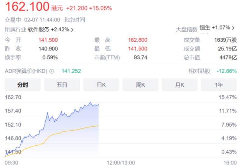Click the current price 162.100
The height and width of the screenshot is (166, 240).
coord(27,6)
